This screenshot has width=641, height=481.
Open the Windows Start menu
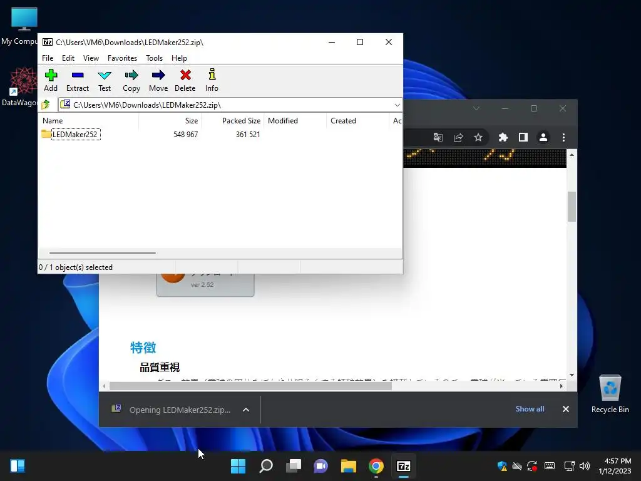click(238, 466)
